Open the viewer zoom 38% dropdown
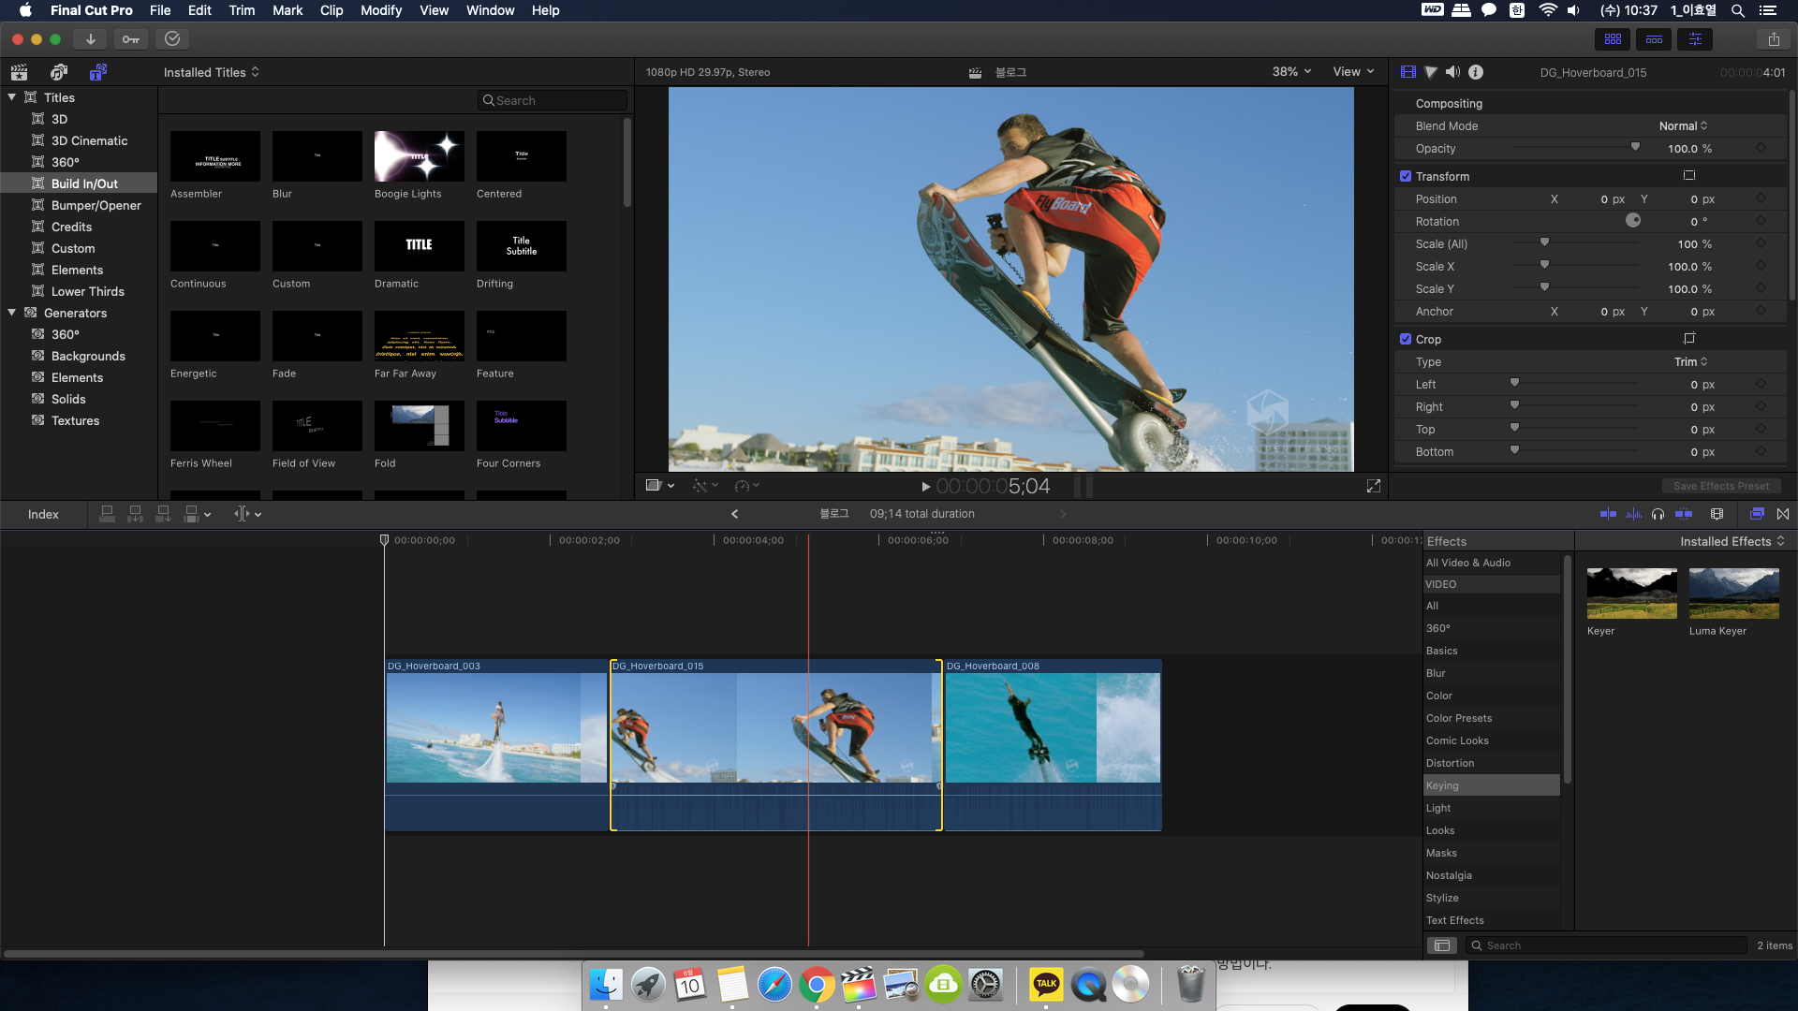1798x1011 pixels. pyautogui.click(x=1291, y=72)
